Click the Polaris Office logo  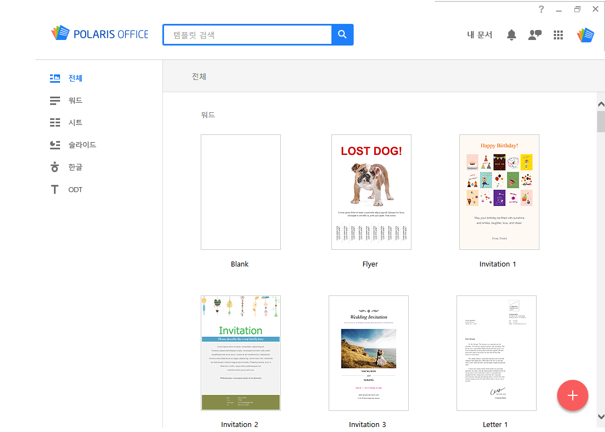[x=100, y=34]
